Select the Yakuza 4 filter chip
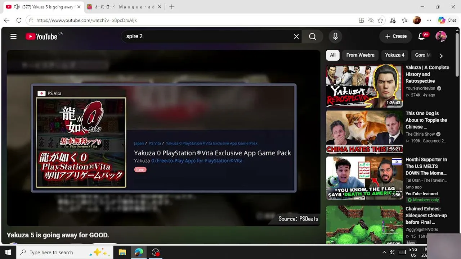Screen dimensions: 461x259 coord(395,55)
